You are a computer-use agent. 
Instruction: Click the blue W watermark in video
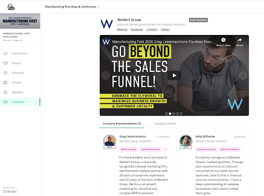235,104
